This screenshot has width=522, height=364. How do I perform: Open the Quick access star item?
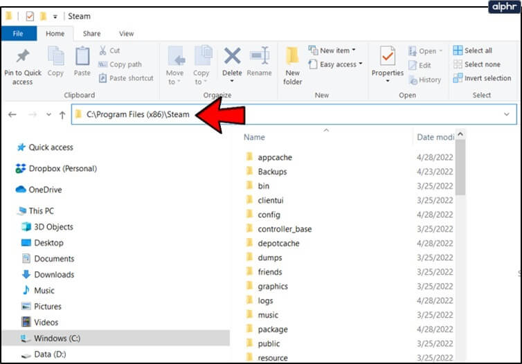(x=45, y=147)
